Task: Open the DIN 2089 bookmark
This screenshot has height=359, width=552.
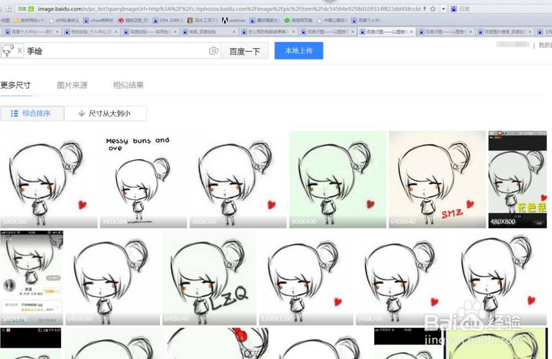Action: pyautogui.click(x=168, y=20)
